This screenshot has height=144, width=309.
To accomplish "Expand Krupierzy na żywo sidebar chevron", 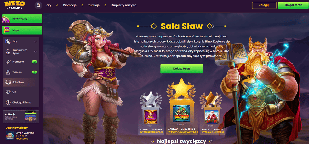I will pos(36,52).
